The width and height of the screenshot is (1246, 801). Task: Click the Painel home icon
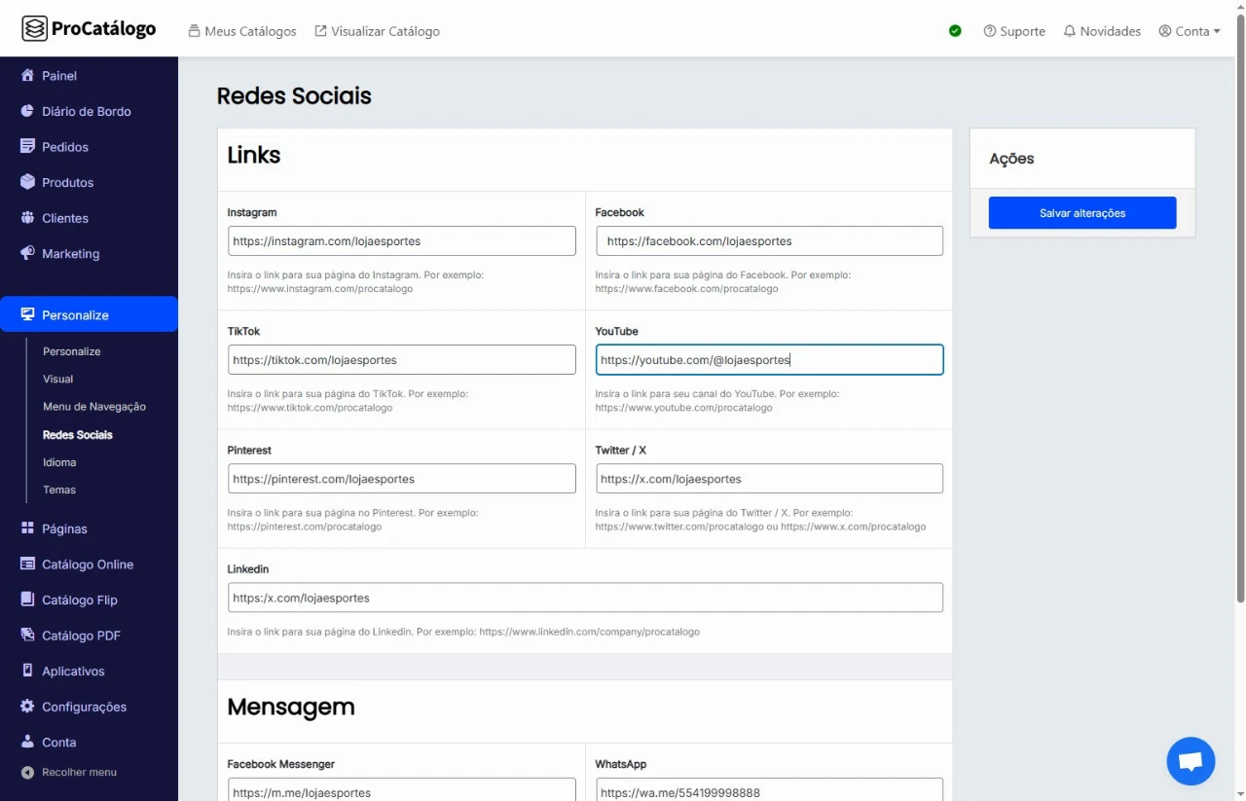coord(27,75)
